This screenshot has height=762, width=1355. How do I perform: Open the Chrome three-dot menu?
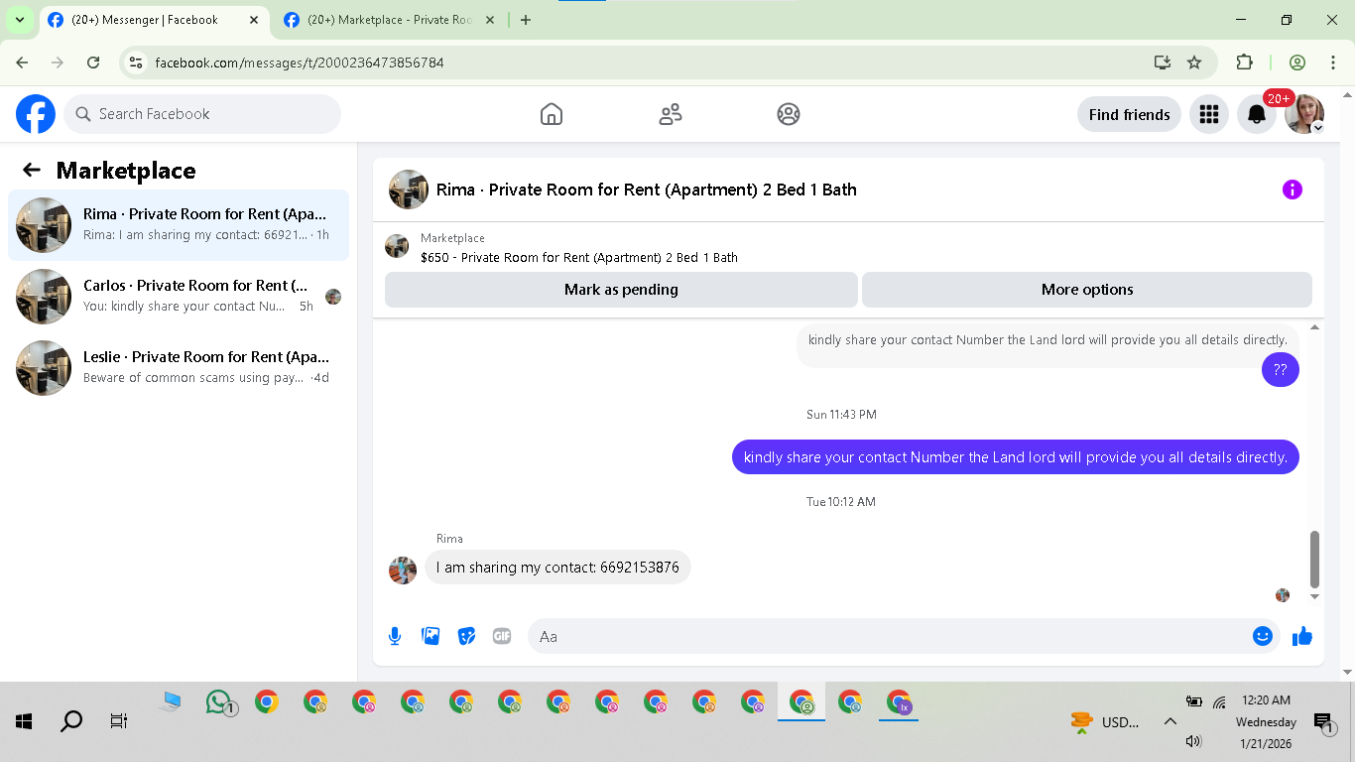[x=1333, y=63]
